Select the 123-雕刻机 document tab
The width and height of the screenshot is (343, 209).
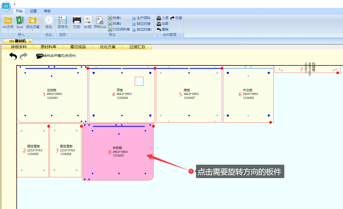coord(18,41)
